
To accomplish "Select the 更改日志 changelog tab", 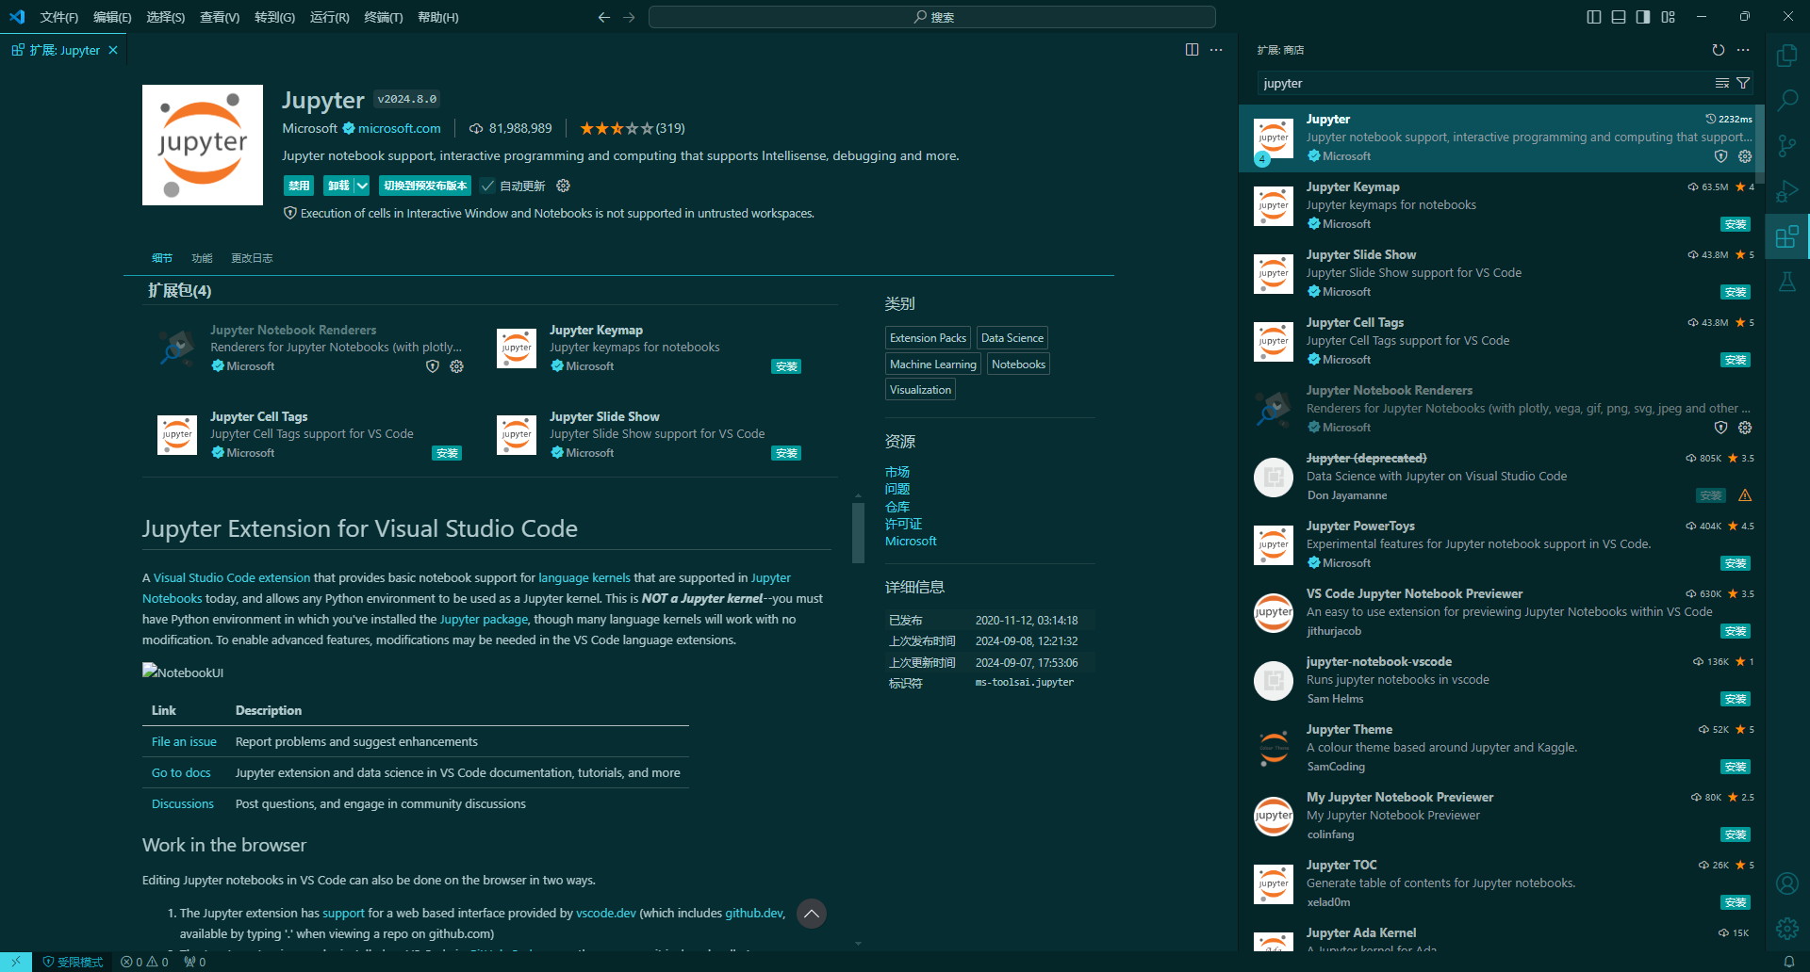I will click(x=252, y=258).
